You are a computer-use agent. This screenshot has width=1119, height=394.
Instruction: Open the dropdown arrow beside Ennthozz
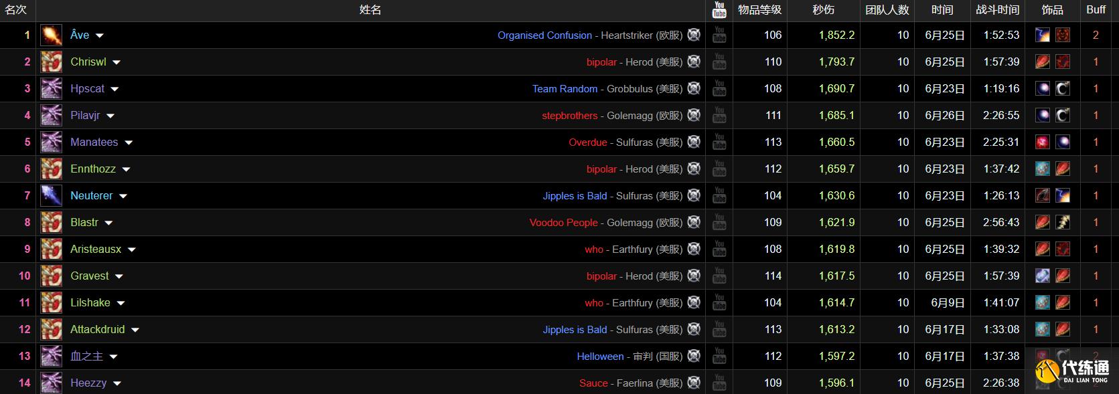pyautogui.click(x=126, y=169)
